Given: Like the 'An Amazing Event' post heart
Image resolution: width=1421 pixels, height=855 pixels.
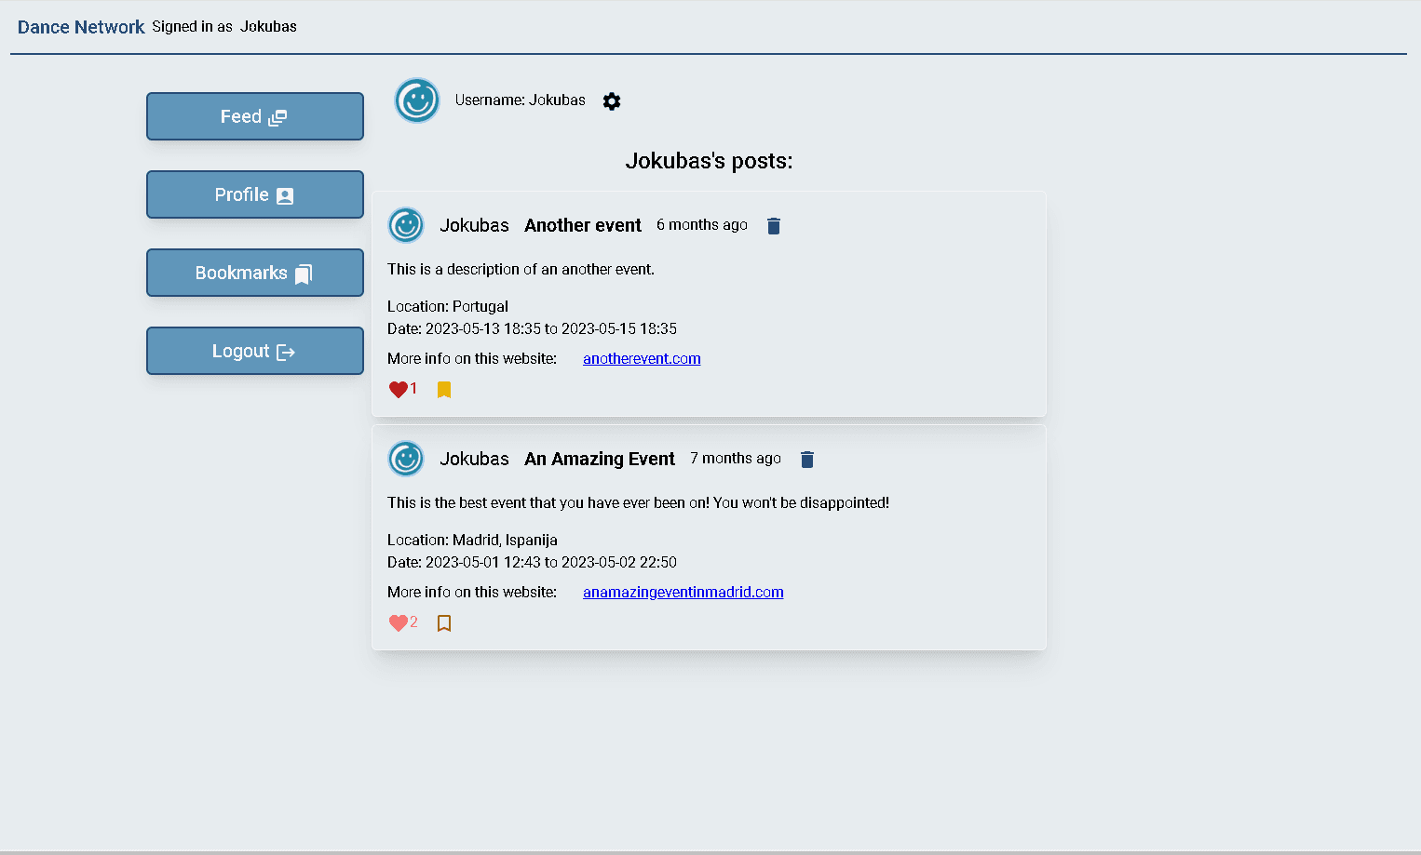Looking at the screenshot, I should coord(398,623).
